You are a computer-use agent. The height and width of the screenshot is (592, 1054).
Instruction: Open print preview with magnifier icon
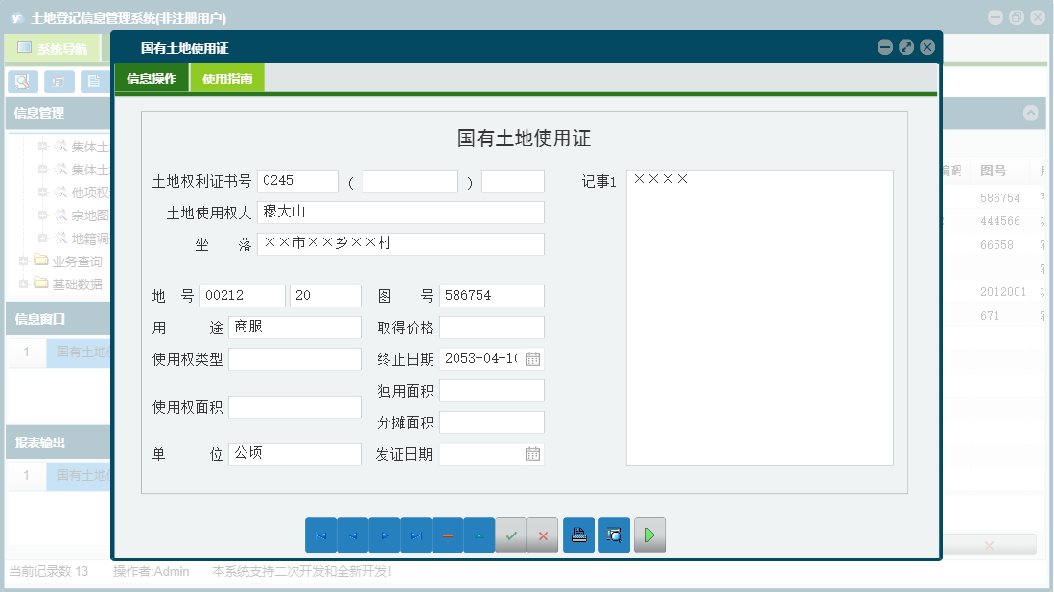[x=615, y=535]
